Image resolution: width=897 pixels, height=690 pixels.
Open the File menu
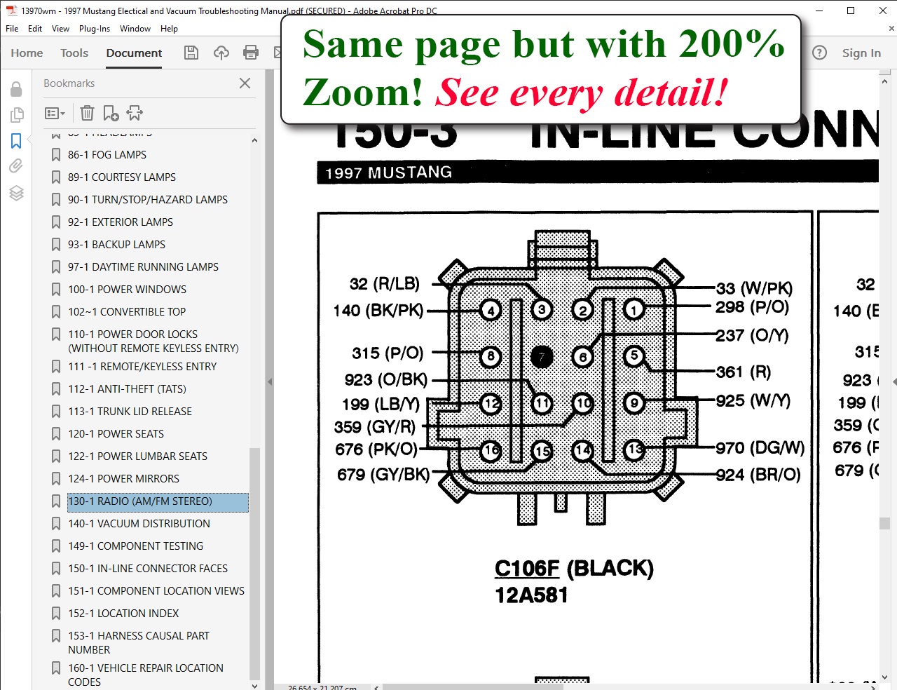pos(12,29)
